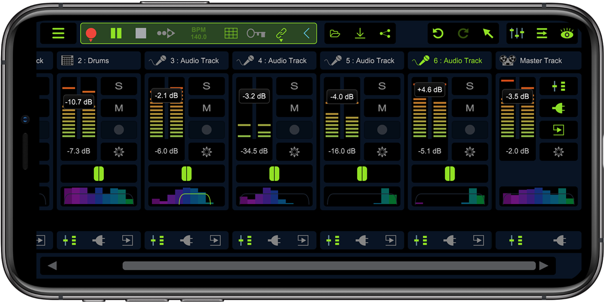The image size is (604, 302).
Task: Open the grid settings icon
Action: pos(231,33)
